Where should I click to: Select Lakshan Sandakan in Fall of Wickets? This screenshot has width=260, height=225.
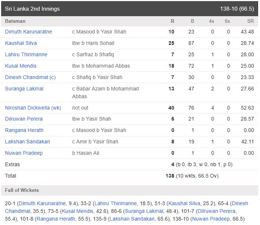131,219
